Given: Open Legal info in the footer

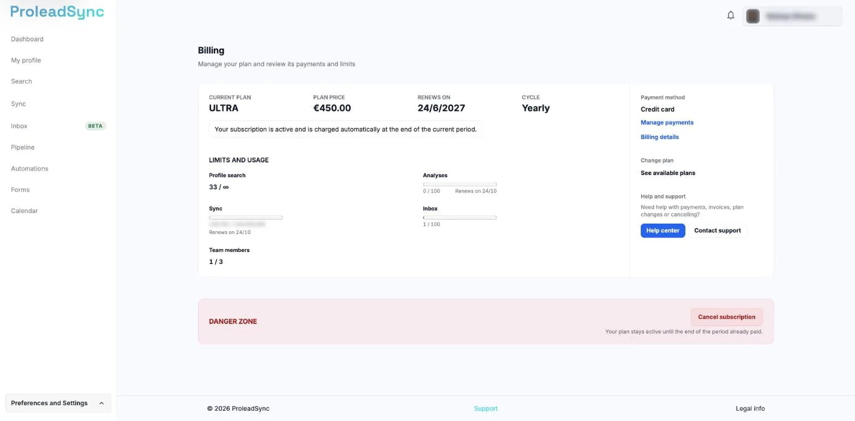Looking at the screenshot, I should pyautogui.click(x=750, y=408).
